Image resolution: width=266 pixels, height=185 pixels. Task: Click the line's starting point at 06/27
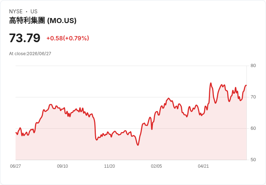click(x=16, y=133)
